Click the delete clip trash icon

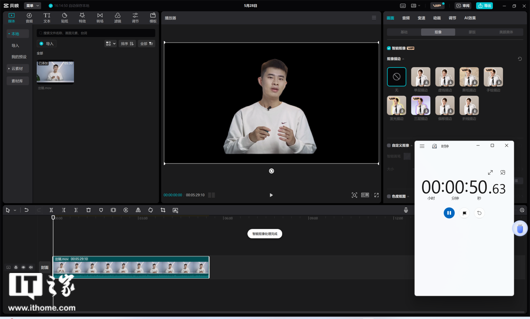(x=89, y=210)
